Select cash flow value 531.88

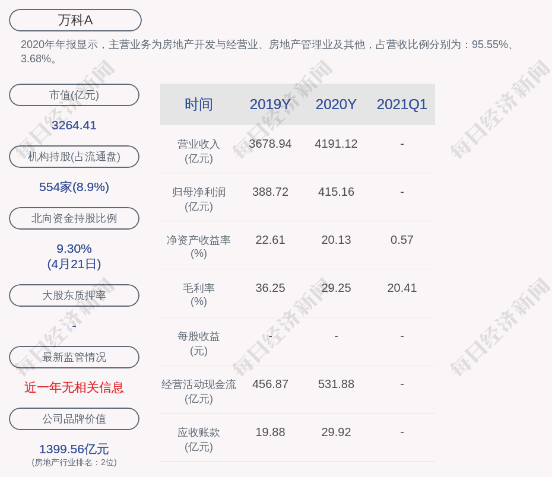[x=336, y=384]
